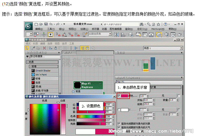Viewport: 202px width, 136px height.
Task: Open the Help question mark icon
Action: [x=165, y=24]
